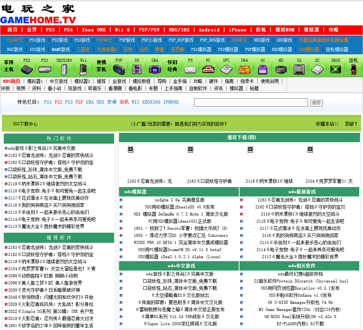This screenshot has width=363, height=330.
Task: Switch to NDS首页 tab
Action: [12, 81]
